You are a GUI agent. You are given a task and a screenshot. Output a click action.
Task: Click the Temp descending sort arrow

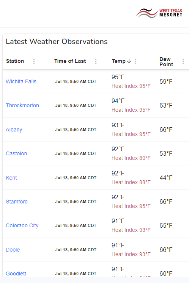(x=129, y=61)
